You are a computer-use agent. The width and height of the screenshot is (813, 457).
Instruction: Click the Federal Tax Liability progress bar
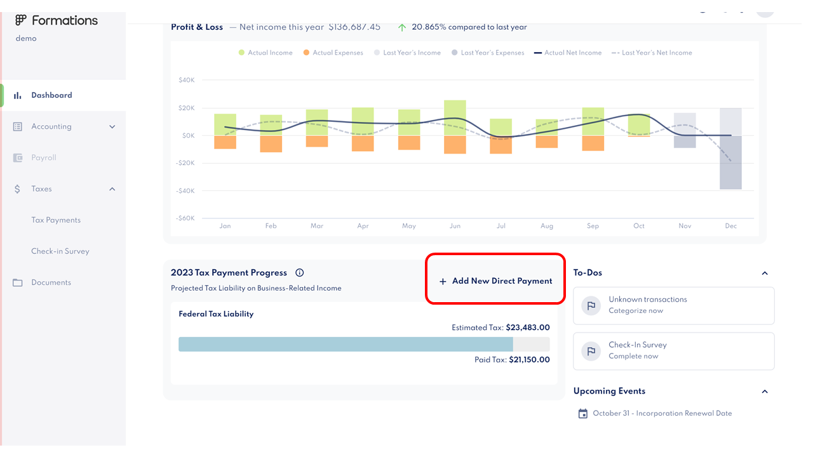(x=364, y=344)
